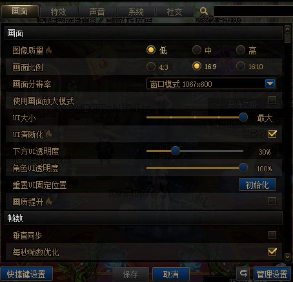Viewport: 293px width, 282px height.
Task: Select the 16:10 aspect ratio
Action: point(241,67)
